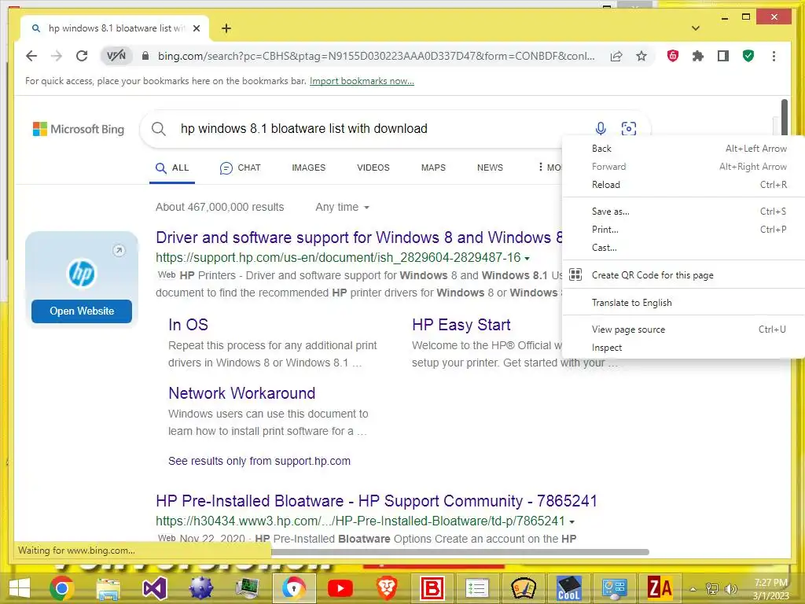
Task: Click the green shield checkmark extension
Action: tap(748, 56)
